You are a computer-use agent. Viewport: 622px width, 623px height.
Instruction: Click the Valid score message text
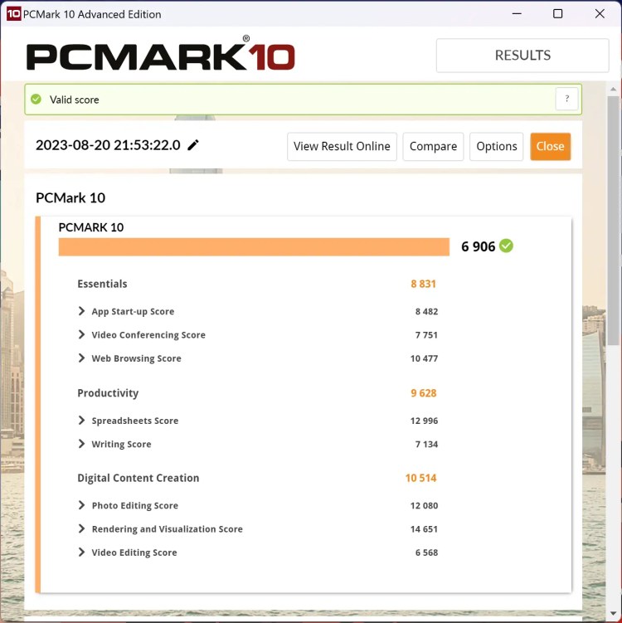pos(75,100)
